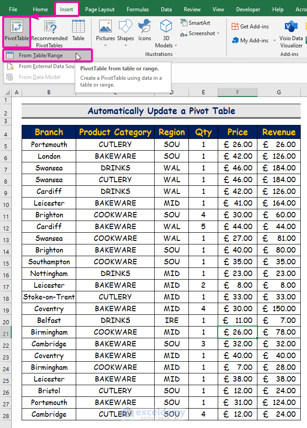Insert SmartArt graphic
Viewport: 307px width, 428px height.
click(195, 23)
